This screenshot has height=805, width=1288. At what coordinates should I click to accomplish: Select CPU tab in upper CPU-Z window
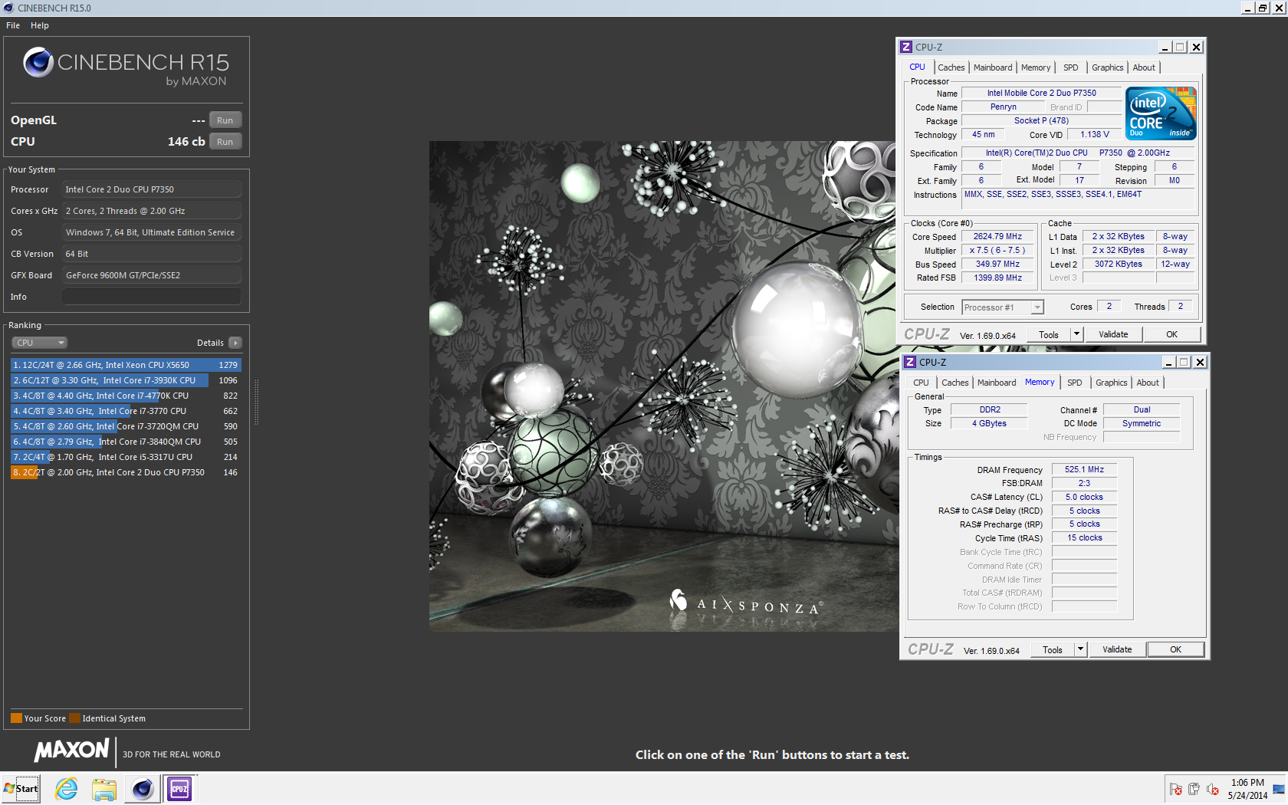tap(918, 67)
